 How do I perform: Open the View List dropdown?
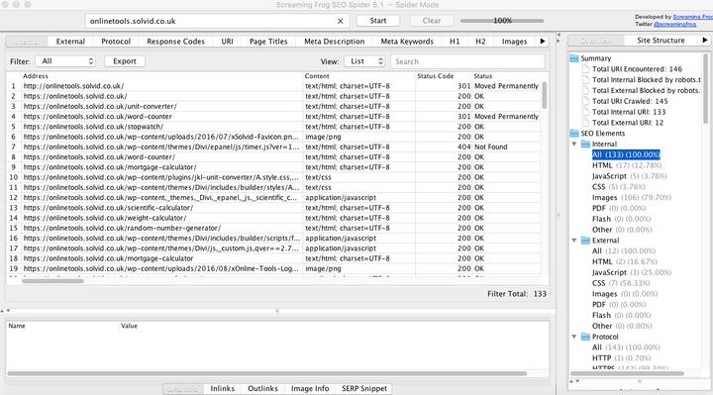(x=364, y=61)
